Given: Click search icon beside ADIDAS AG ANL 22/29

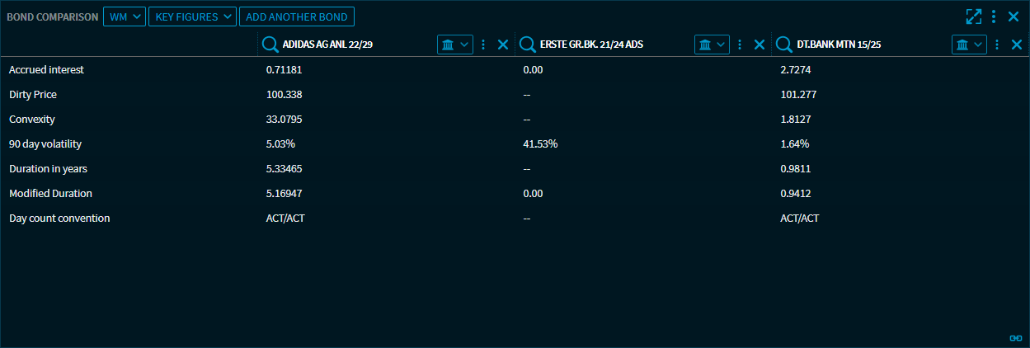Looking at the screenshot, I should [269, 45].
